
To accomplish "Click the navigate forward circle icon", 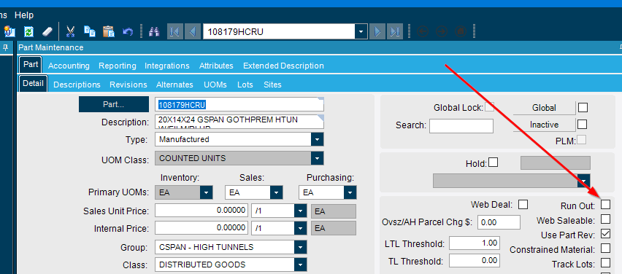I will click(x=442, y=31).
